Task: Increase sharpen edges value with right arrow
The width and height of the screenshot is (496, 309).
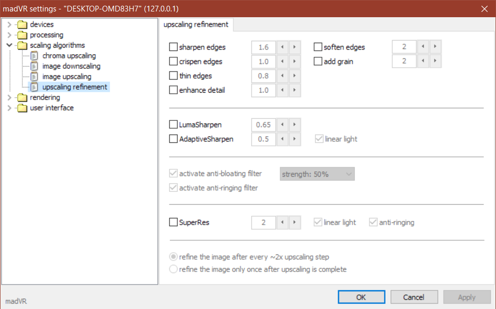Action: (x=294, y=47)
